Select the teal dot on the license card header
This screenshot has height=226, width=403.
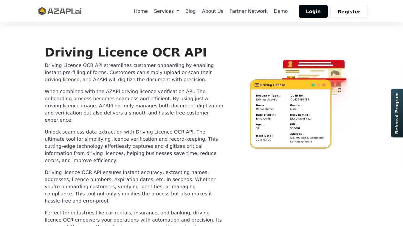(x=313, y=85)
